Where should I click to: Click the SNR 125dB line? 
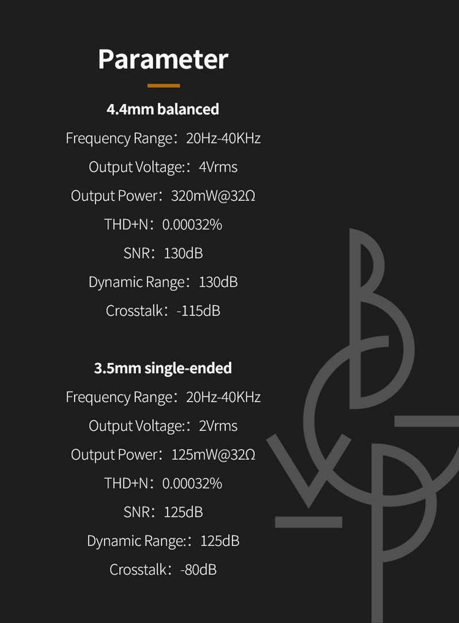pyautogui.click(x=163, y=512)
